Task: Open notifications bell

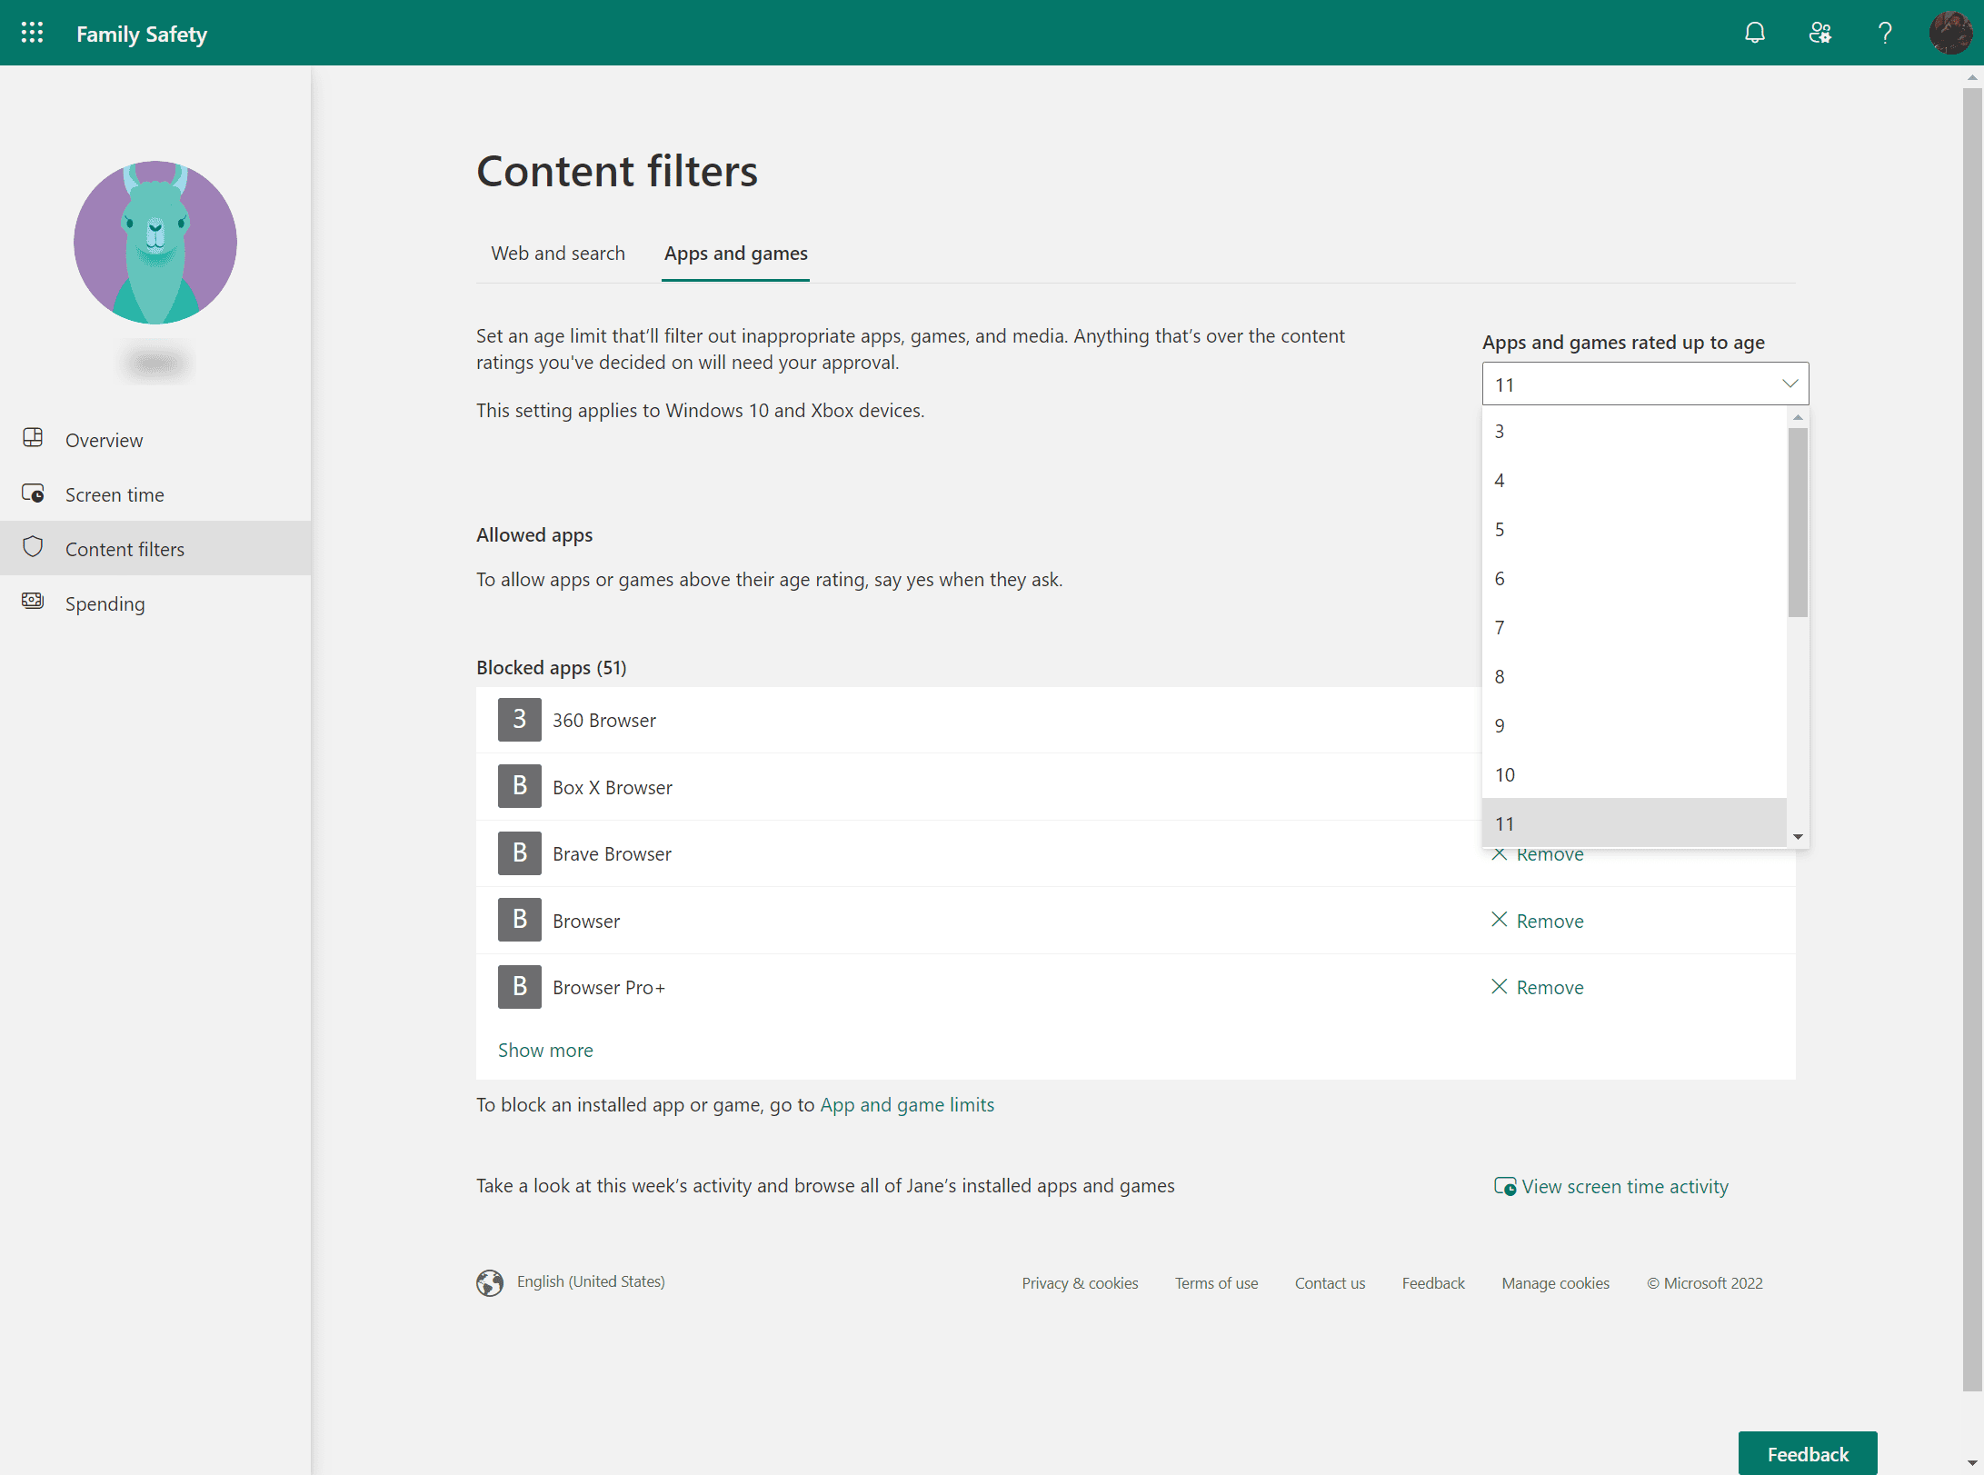Action: [x=1755, y=33]
